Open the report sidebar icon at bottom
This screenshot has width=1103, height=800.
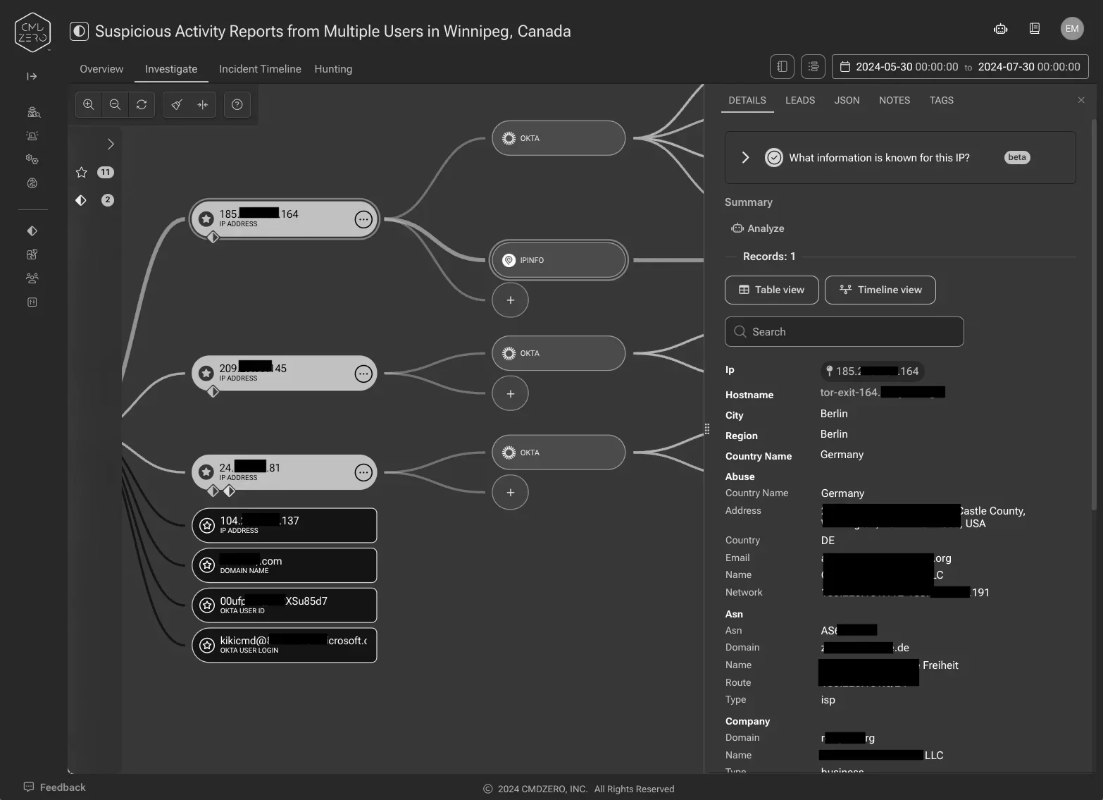[32, 302]
